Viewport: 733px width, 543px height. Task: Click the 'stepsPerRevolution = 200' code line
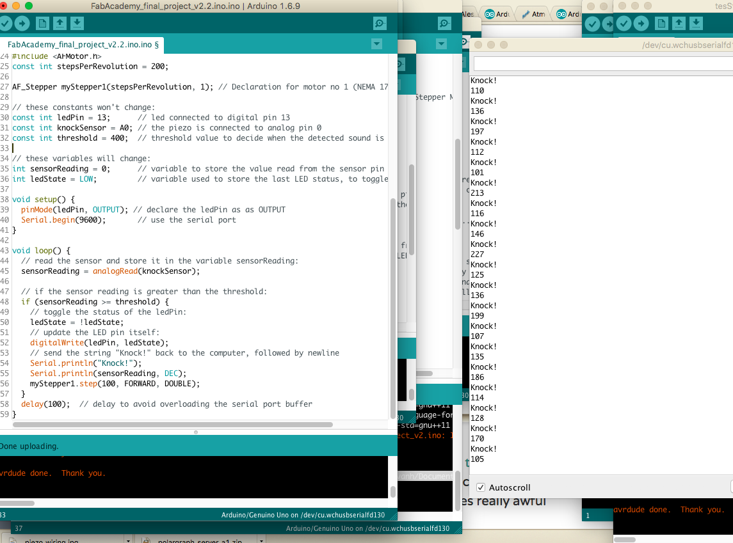tap(90, 67)
